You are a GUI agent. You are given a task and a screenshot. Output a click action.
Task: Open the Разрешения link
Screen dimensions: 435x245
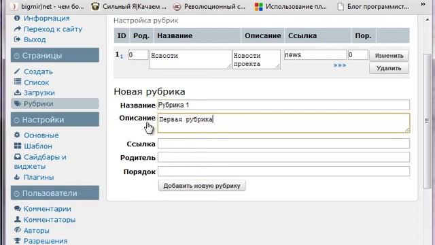click(46, 241)
